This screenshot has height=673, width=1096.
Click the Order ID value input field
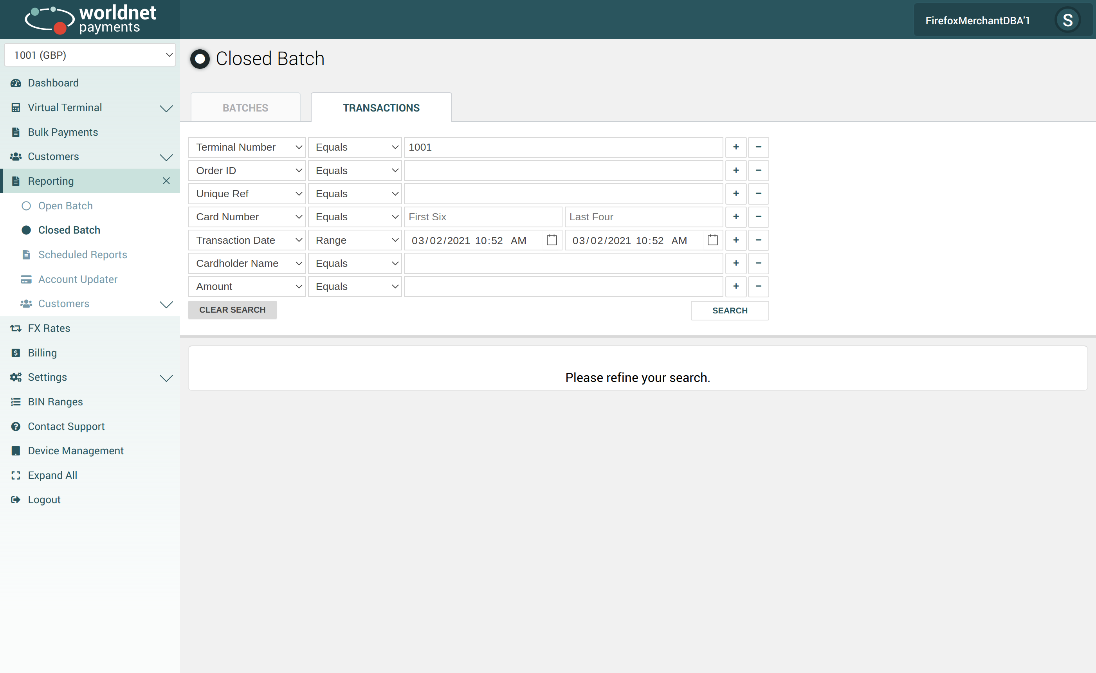(563, 171)
